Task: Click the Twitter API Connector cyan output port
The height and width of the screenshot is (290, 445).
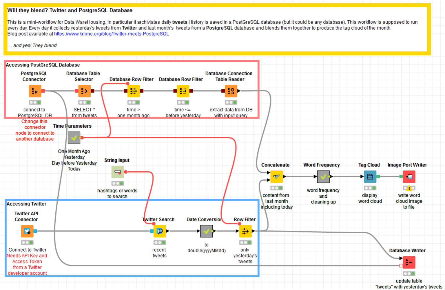Action: (35, 231)
